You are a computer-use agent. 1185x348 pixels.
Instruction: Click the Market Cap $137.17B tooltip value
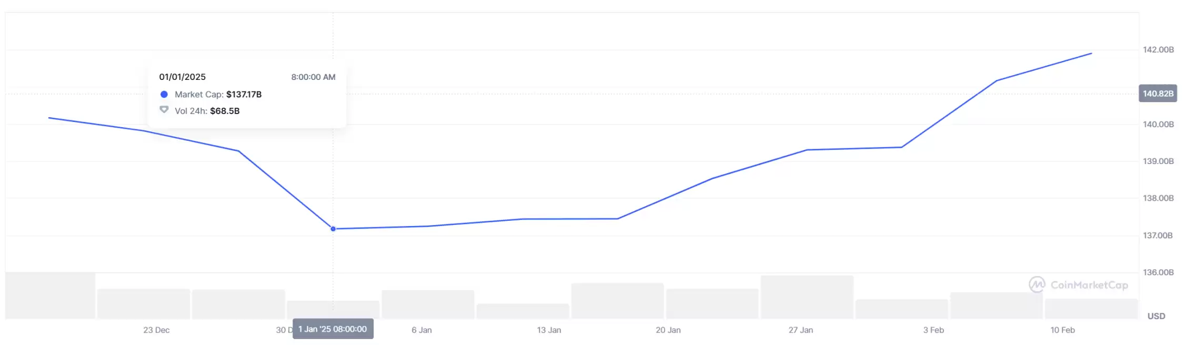pos(244,95)
